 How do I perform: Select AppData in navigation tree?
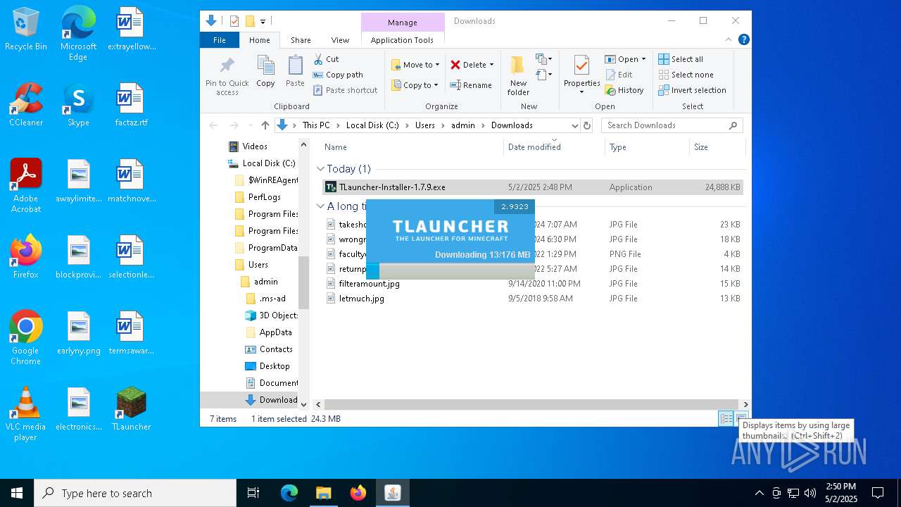[275, 332]
